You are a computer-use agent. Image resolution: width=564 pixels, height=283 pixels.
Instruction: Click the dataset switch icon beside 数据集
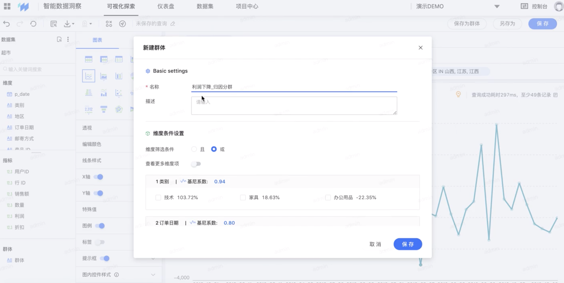pos(59,39)
